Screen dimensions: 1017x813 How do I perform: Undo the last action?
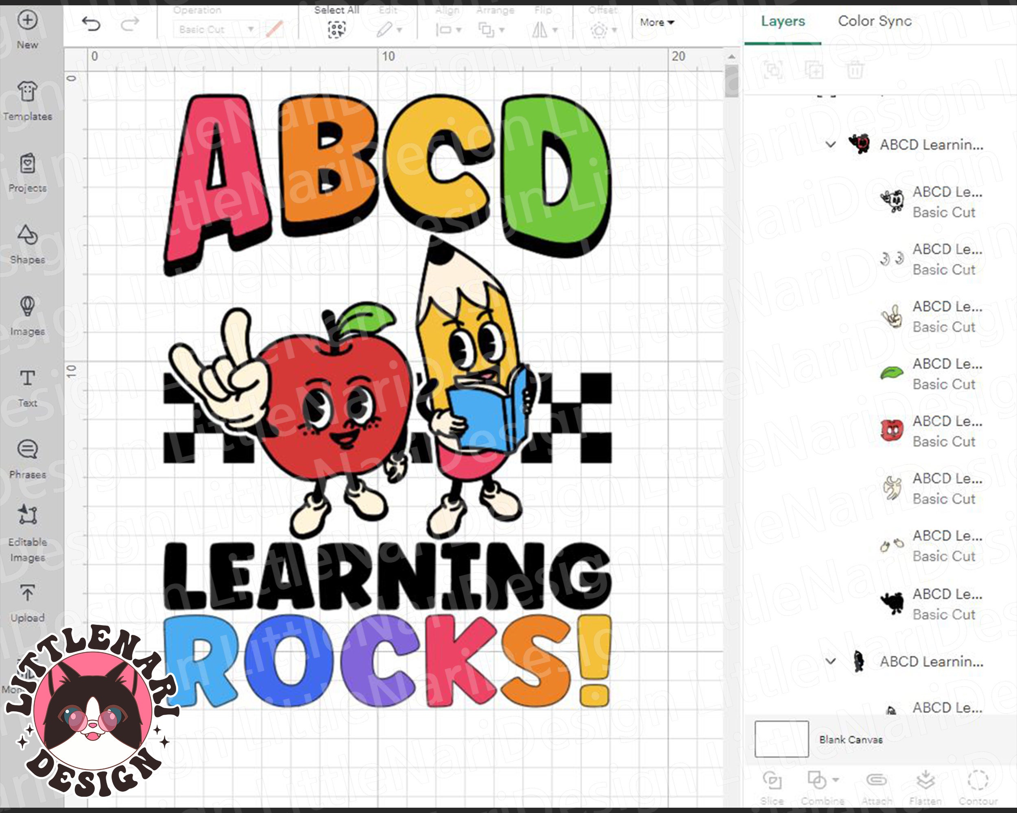point(91,23)
